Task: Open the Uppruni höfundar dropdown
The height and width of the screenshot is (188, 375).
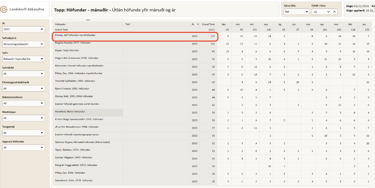Action: tap(23, 147)
